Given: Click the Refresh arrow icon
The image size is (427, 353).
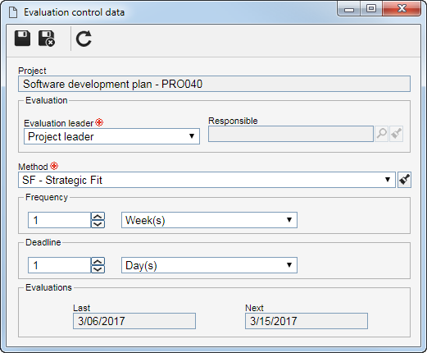Looking at the screenshot, I should [84, 39].
